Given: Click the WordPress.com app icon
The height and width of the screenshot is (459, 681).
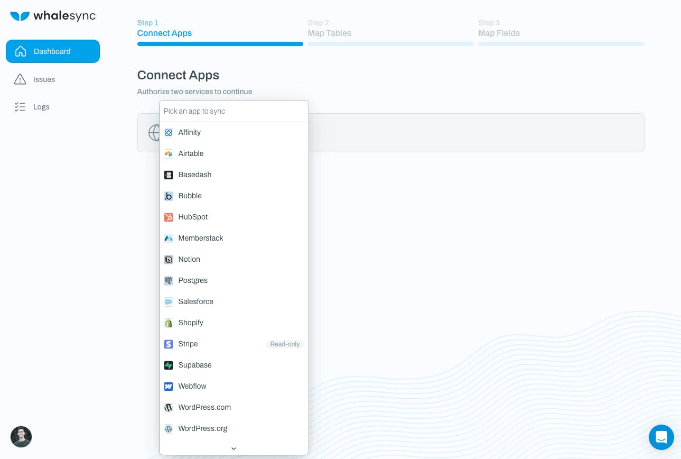Looking at the screenshot, I should point(169,408).
